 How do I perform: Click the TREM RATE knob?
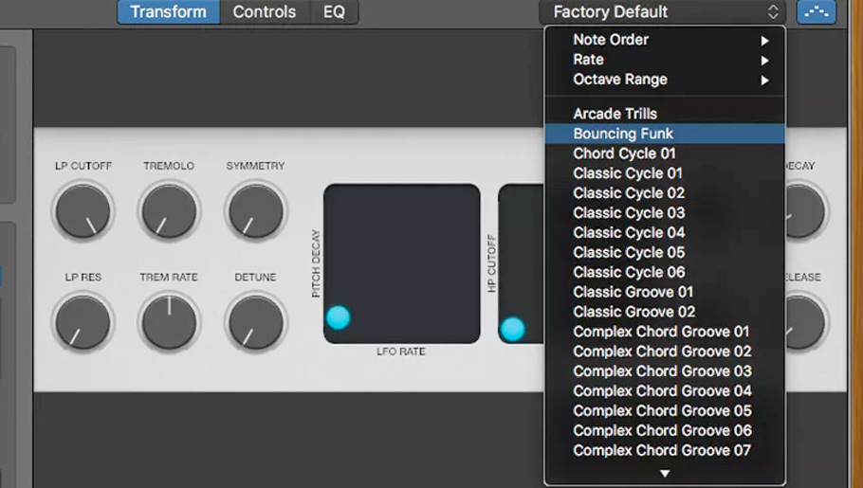click(x=169, y=322)
